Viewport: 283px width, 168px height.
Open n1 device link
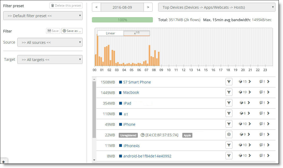click(x=126, y=114)
